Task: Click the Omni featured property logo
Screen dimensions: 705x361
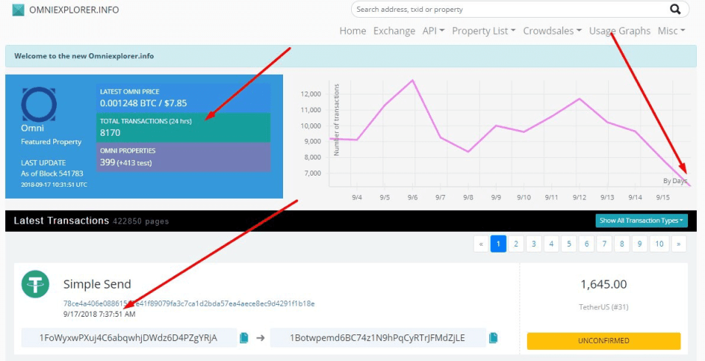Action: [38, 105]
